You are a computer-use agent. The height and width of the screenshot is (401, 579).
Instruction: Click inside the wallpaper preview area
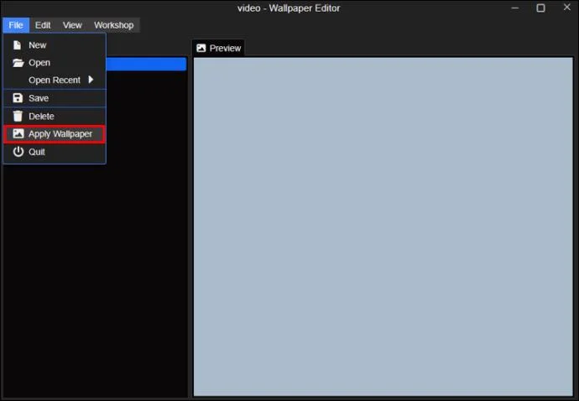[383, 227]
